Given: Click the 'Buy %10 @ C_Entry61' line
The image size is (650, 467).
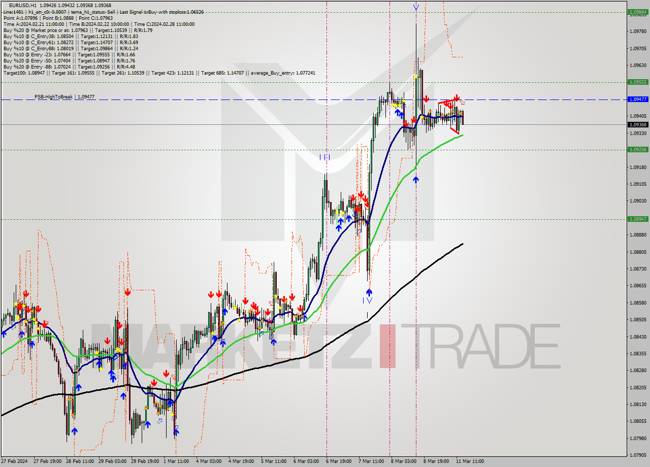Looking at the screenshot, I should (71, 42).
